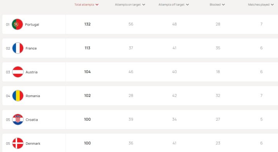
Task: Select the Blocked column header text
Action: (215, 5)
